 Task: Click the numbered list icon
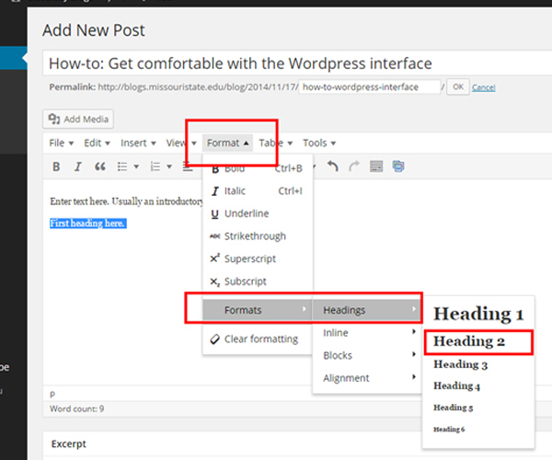pos(156,167)
